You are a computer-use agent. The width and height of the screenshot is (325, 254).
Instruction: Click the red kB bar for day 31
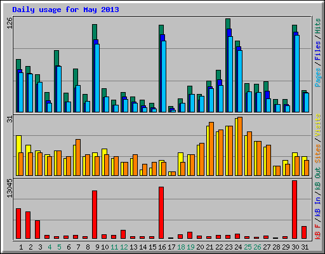pos(304,232)
